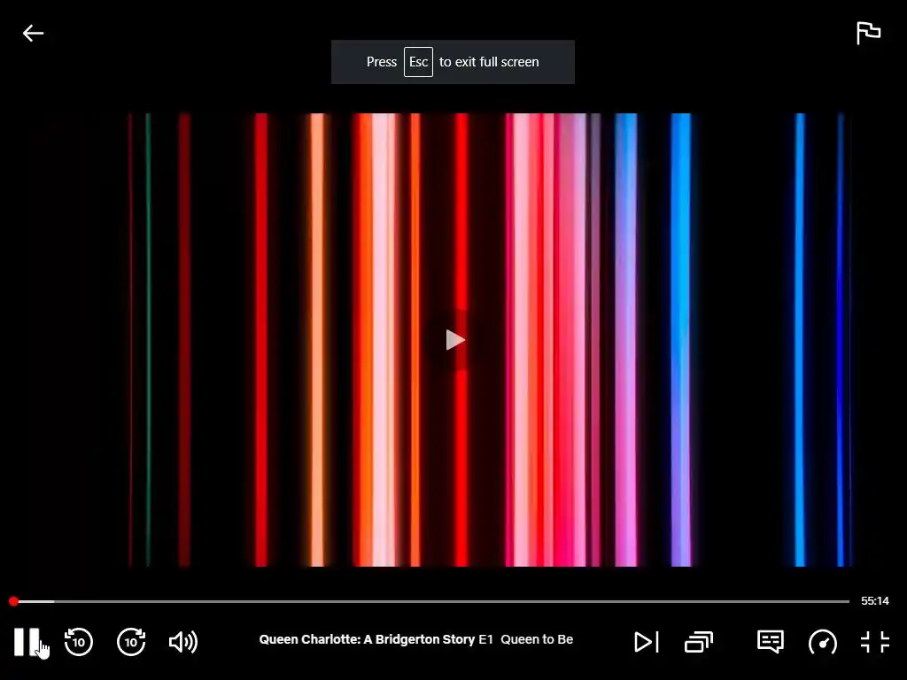
Task: Pause playback with the pause button
Action: 27,642
